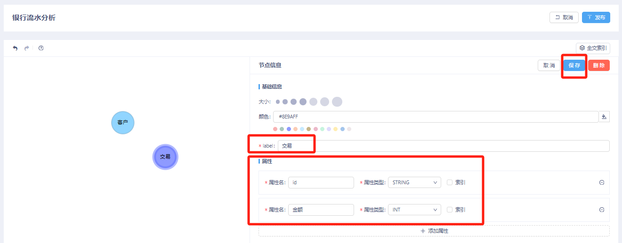The width and height of the screenshot is (622, 243).
Task: Click the 全文索引 button
Action: click(x=593, y=48)
